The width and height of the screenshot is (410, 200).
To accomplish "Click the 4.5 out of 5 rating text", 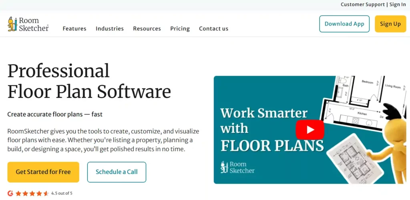I will point(62,193).
